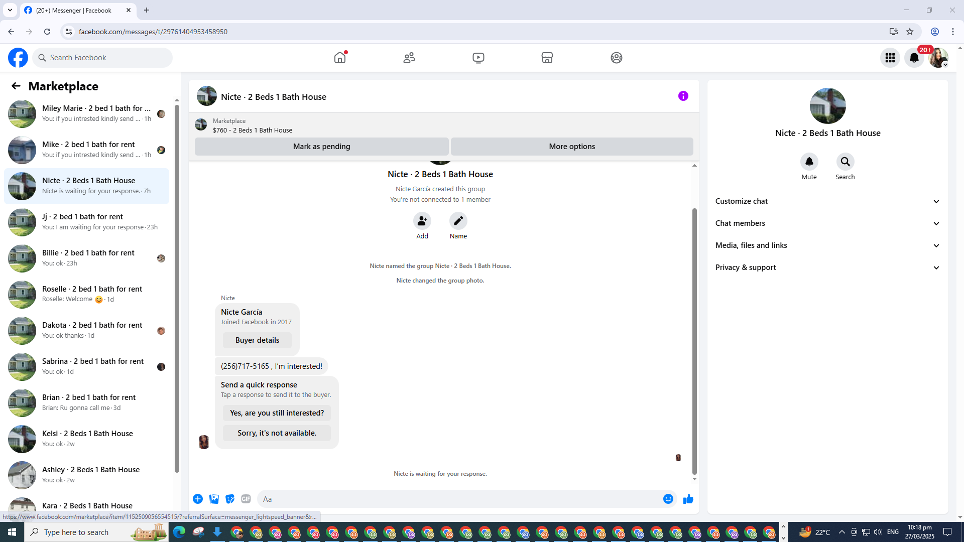The width and height of the screenshot is (964, 542).
Task: Open Brian conversation
Action: [x=87, y=403]
